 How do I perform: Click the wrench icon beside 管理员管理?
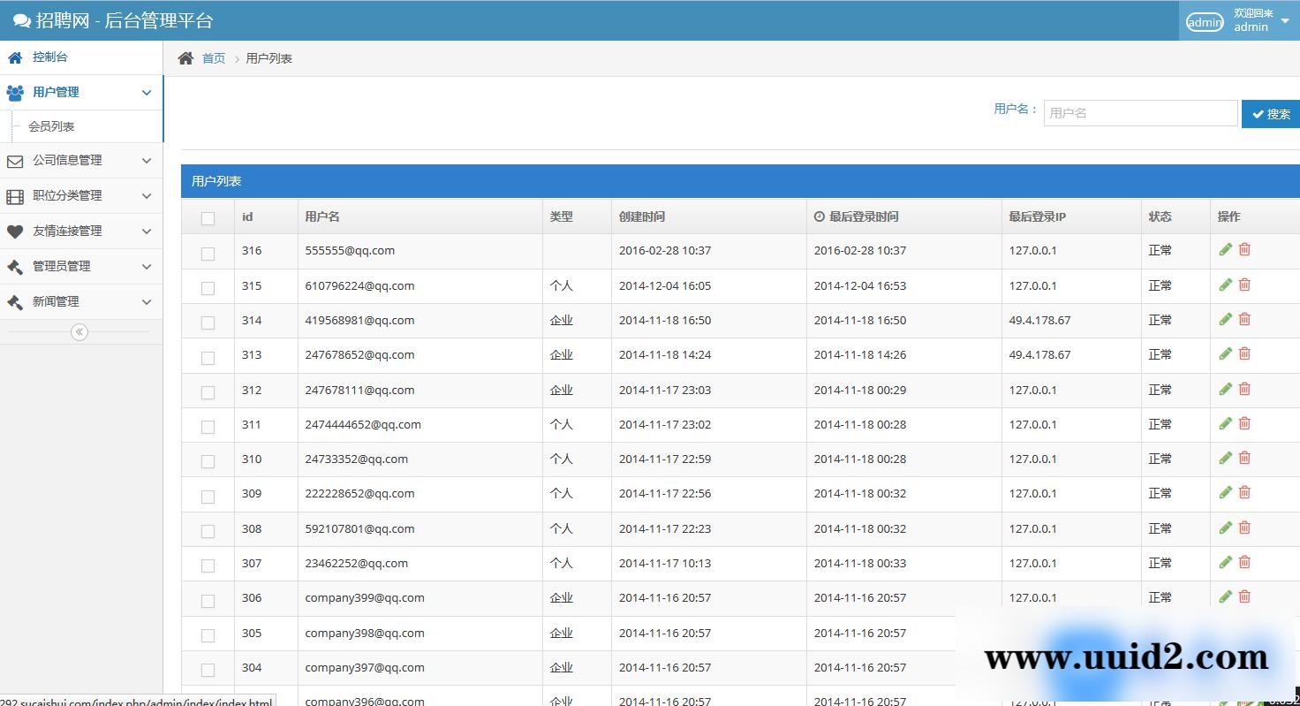[15, 266]
